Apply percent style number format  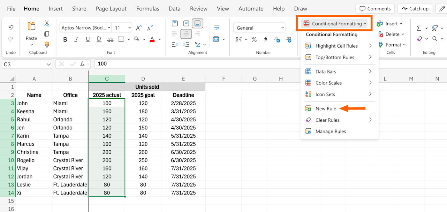click(x=254, y=39)
